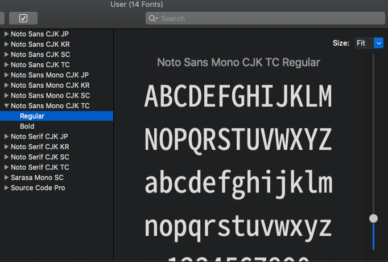Viewport: 388px width, 262px height.
Task: Click the Noto Sans Mono CJK TC Regular preview title
Action: pyautogui.click(x=238, y=62)
